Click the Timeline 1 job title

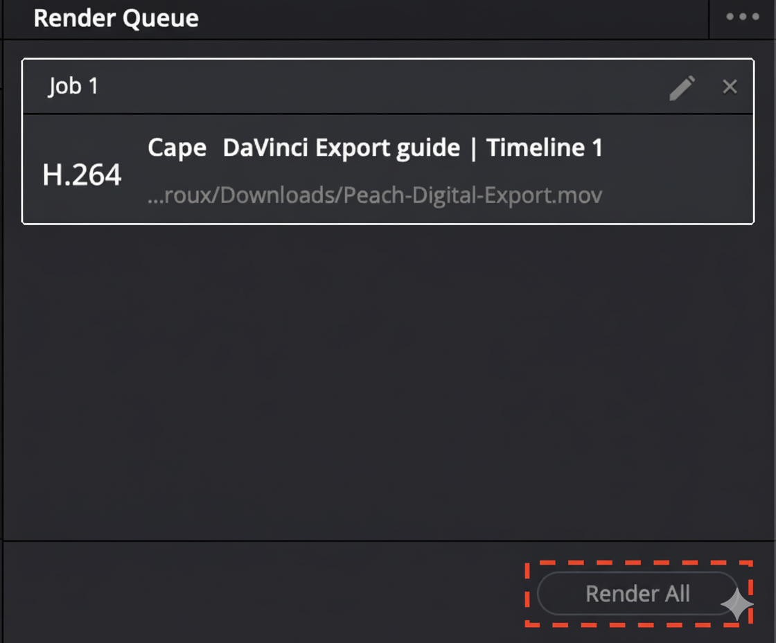click(545, 148)
